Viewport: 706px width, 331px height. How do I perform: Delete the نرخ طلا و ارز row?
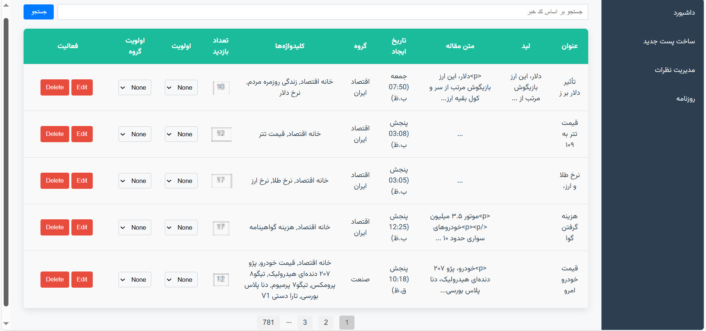(x=55, y=181)
